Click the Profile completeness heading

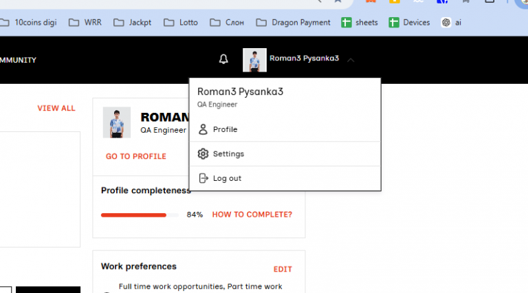tap(146, 191)
